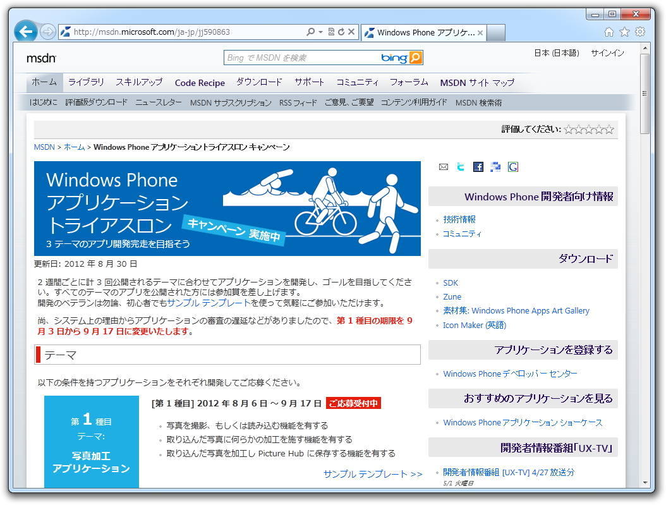Open Favorites star icon

[x=624, y=32]
